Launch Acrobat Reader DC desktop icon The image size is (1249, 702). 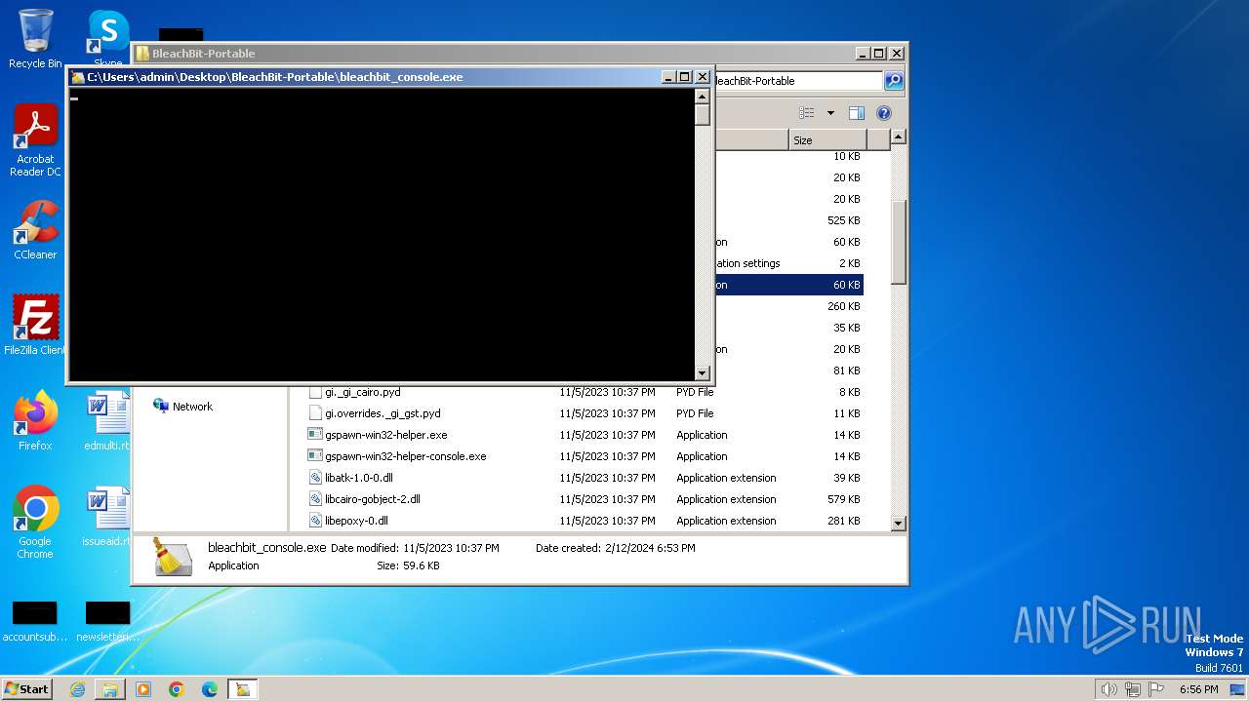(x=35, y=140)
